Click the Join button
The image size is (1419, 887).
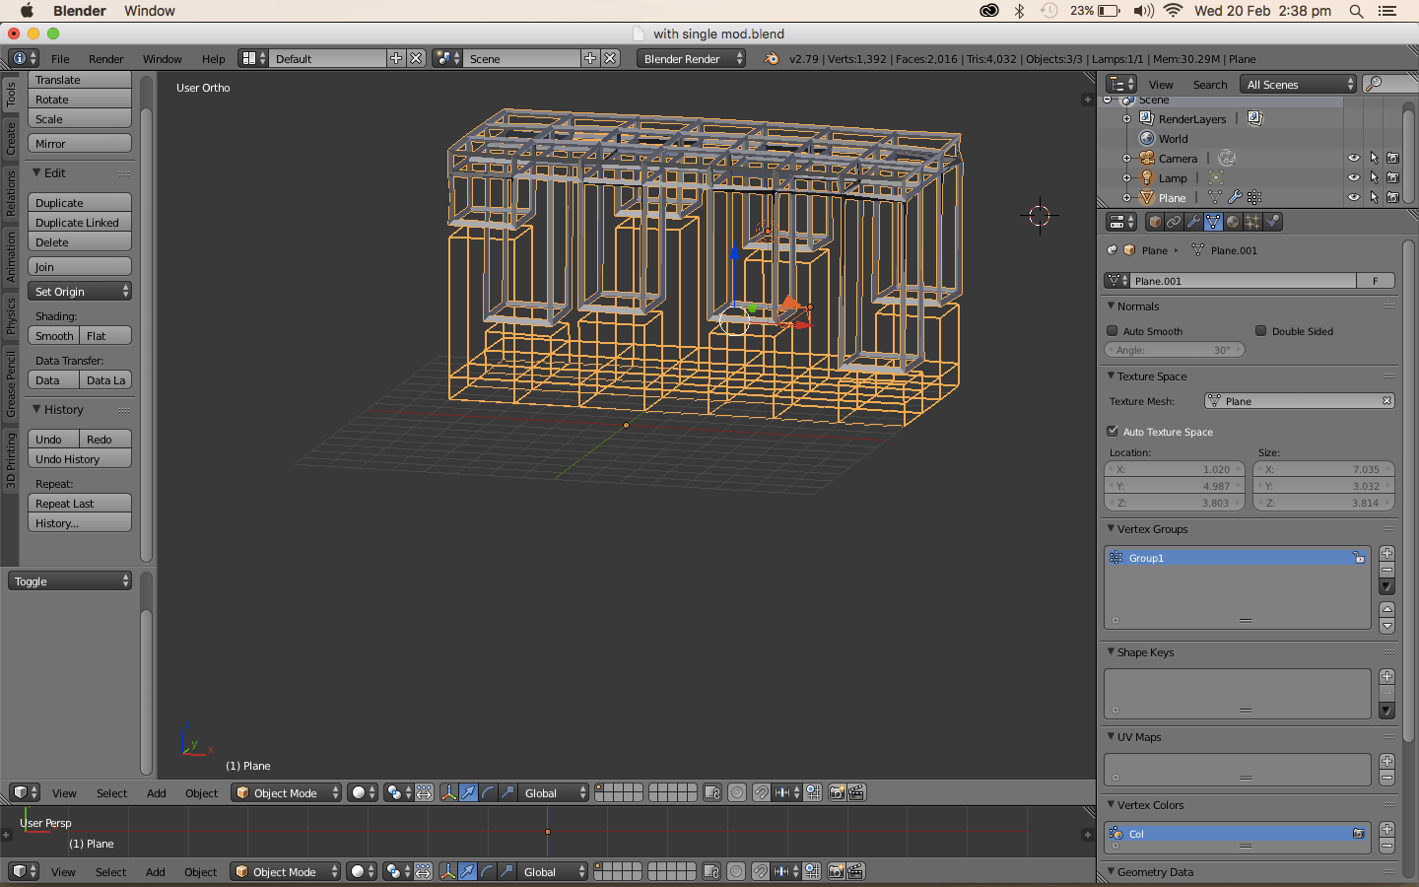80,266
